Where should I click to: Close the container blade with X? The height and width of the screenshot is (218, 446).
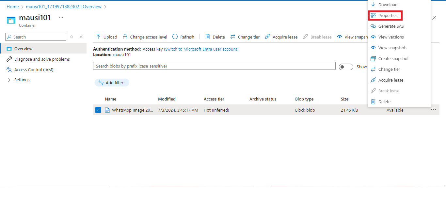(434, 18)
